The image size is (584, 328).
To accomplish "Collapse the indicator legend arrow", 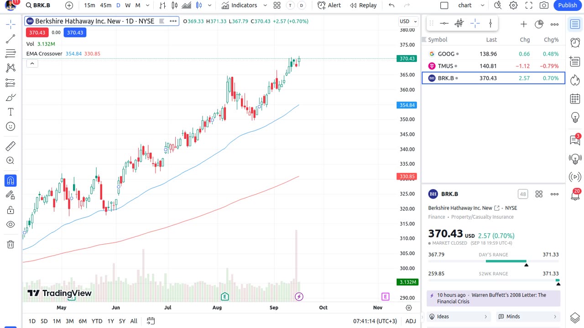I will [x=32, y=64].
